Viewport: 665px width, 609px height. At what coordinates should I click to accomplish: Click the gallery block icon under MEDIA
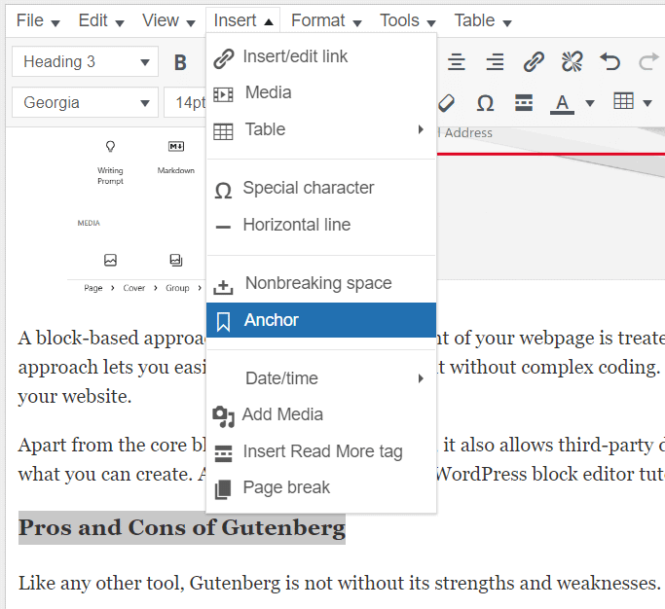(176, 260)
